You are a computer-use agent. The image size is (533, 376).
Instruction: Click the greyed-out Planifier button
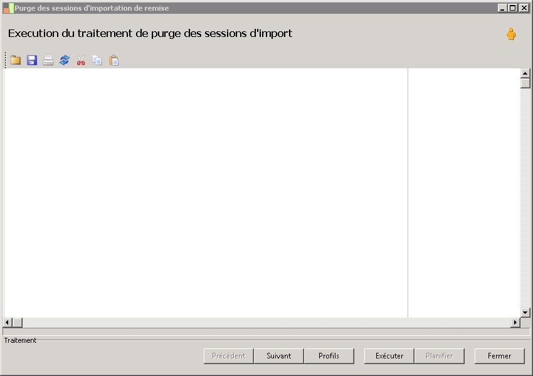coord(439,356)
